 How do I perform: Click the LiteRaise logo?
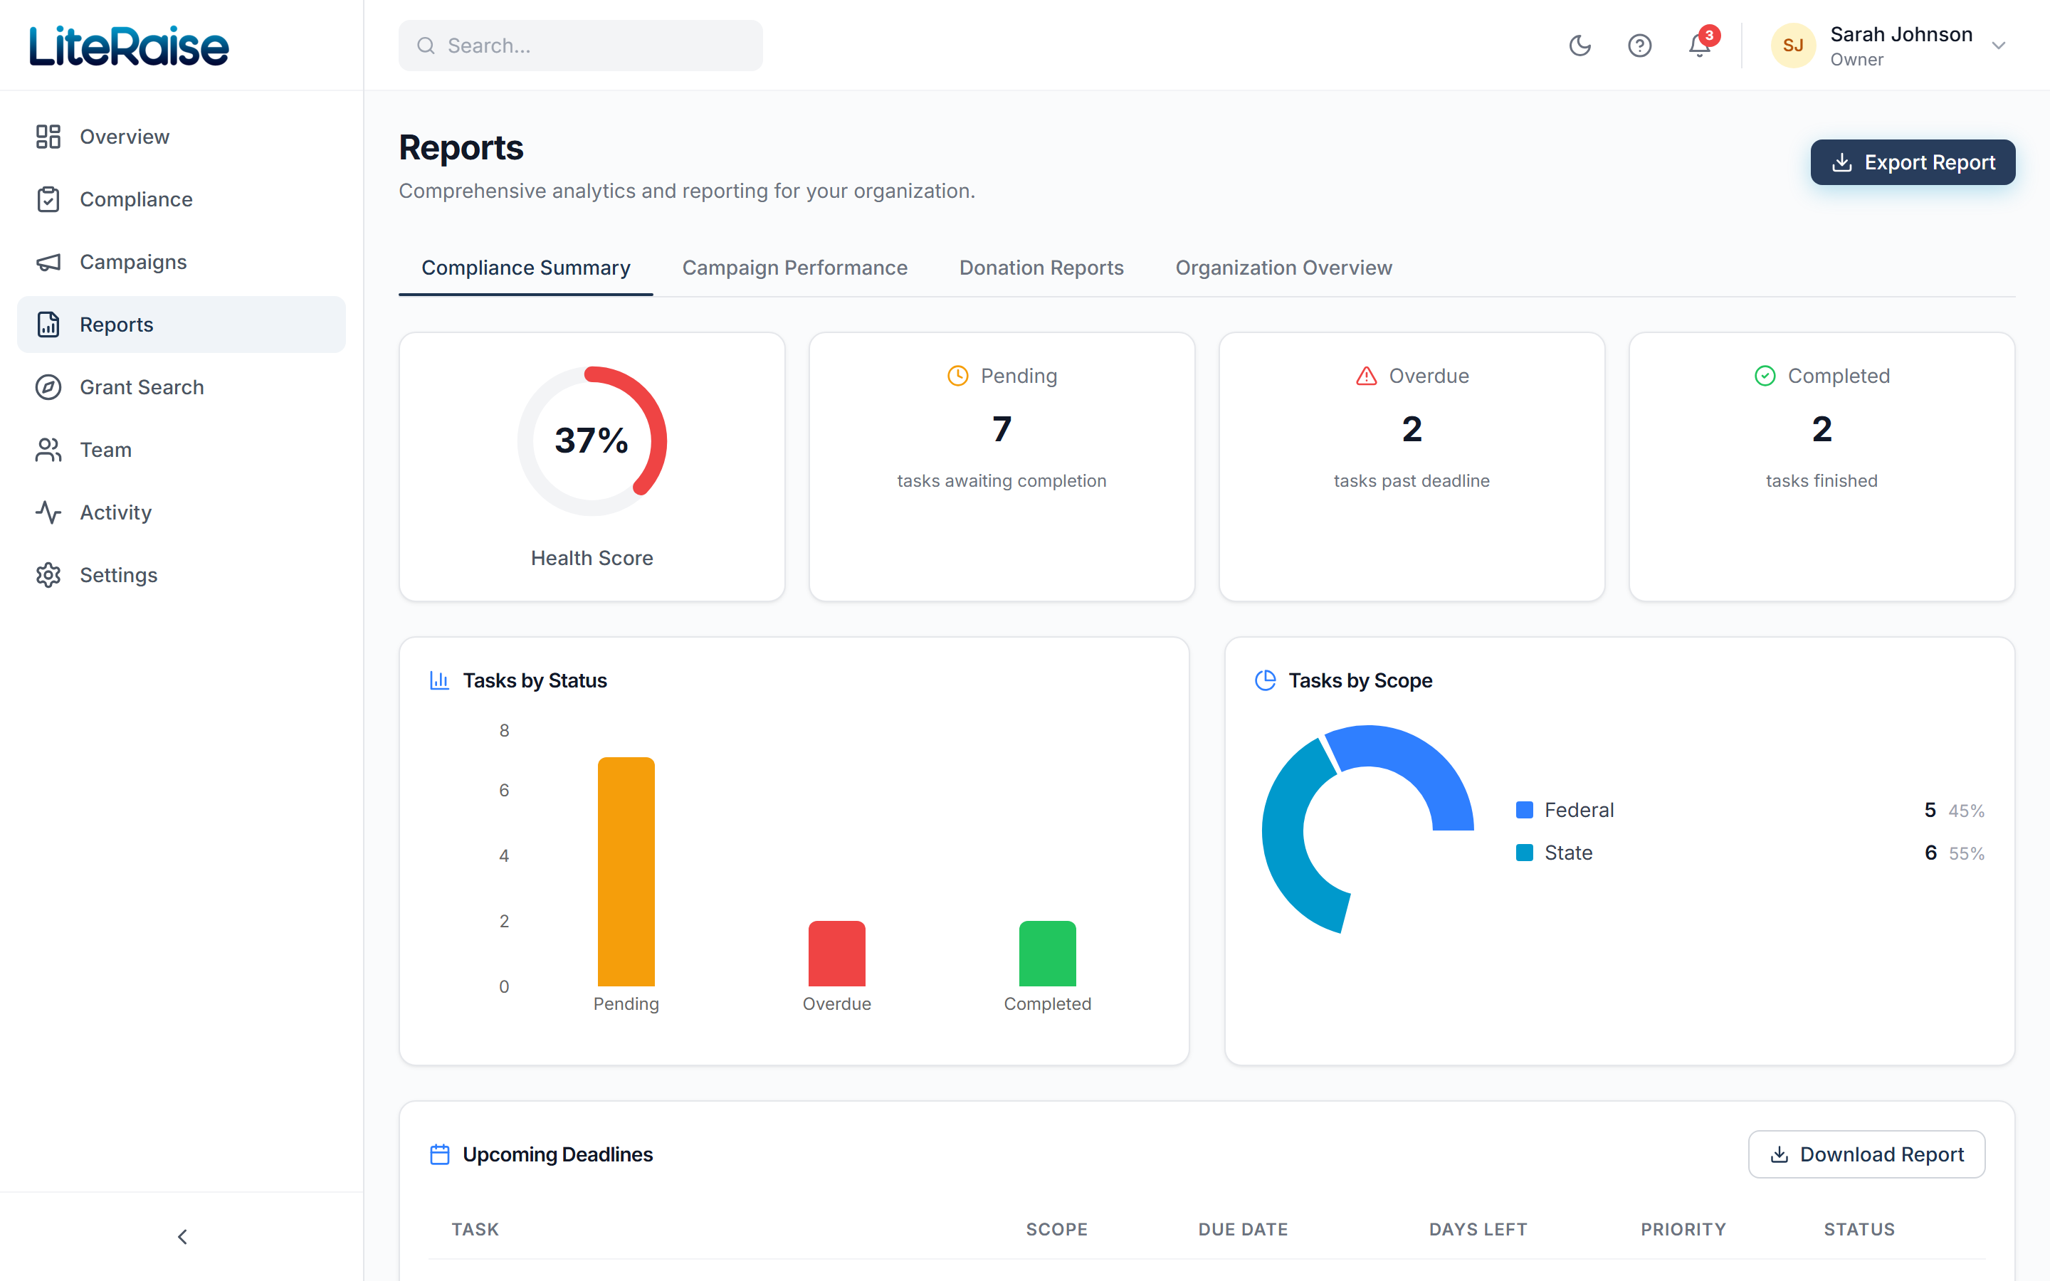tap(129, 46)
